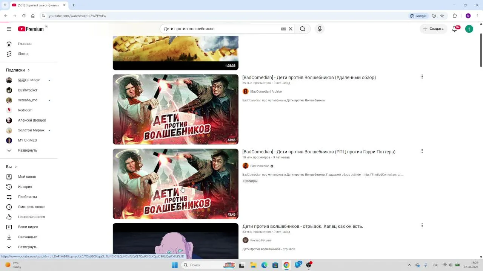
Task: Open Ваши видео in the sidebar
Action: point(28,227)
